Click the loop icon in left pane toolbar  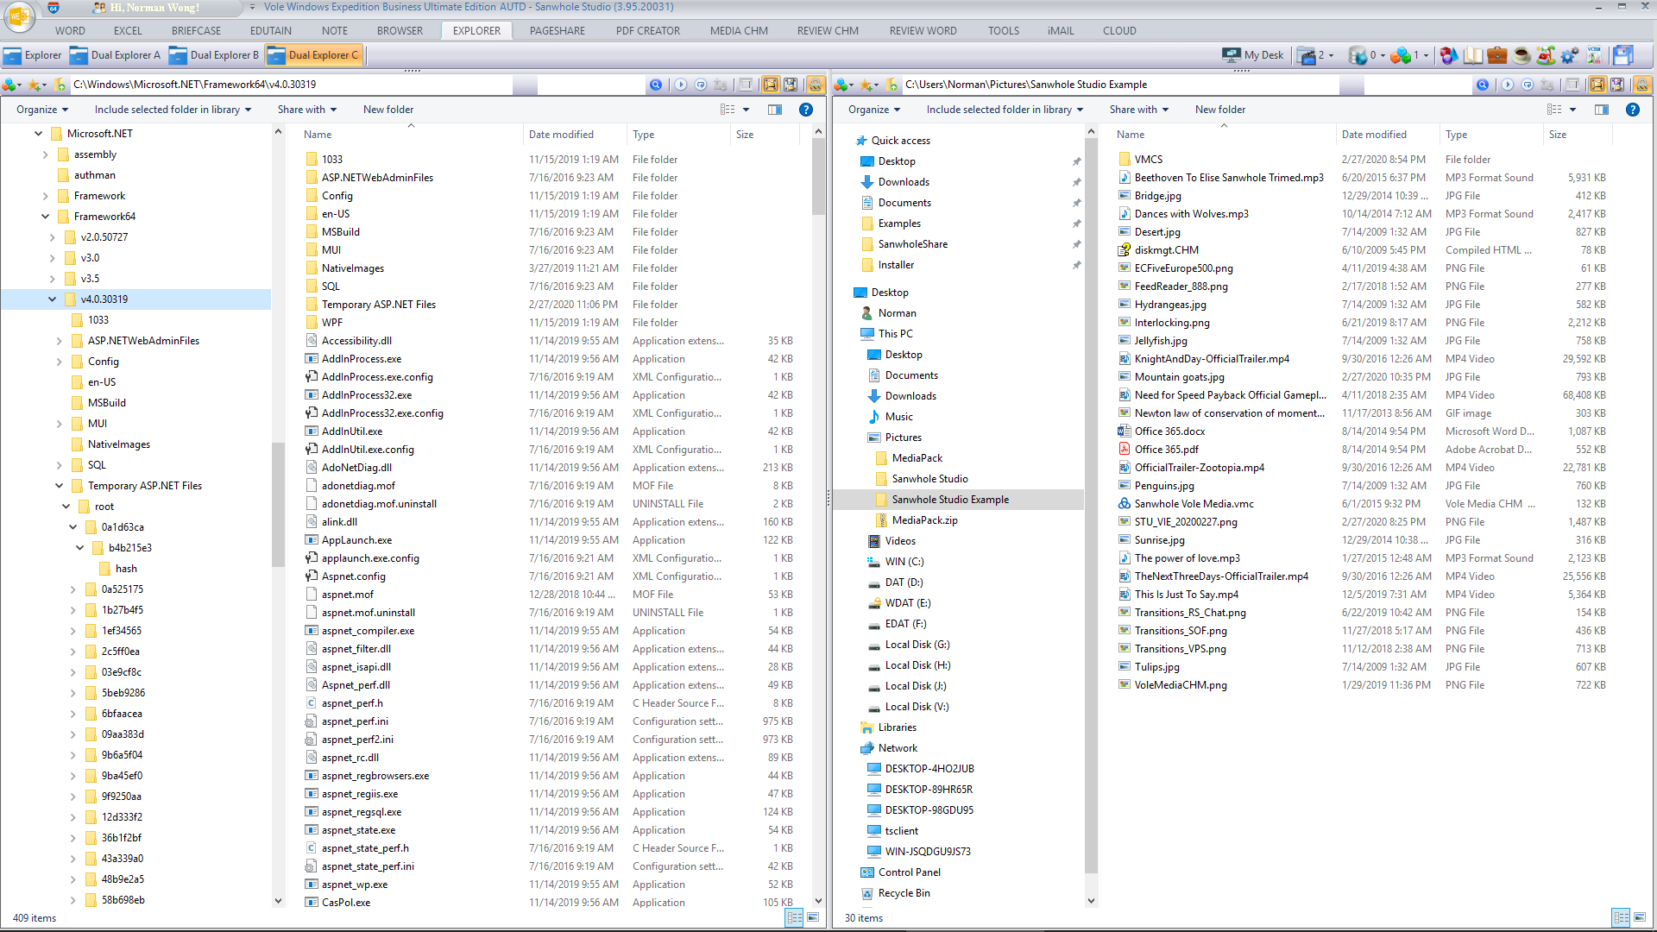pos(701,85)
